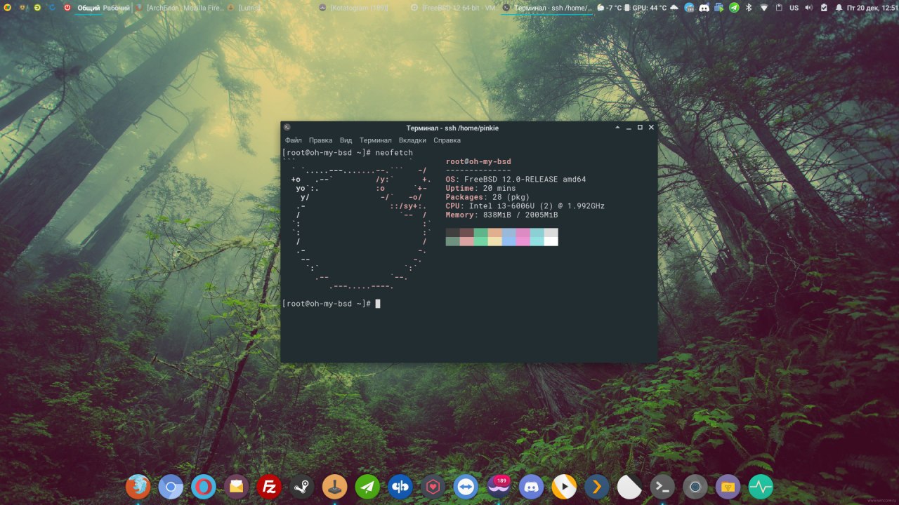This screenshot has width=899, height=505.
Task: Click the Discord tray icon in top panel
Action: click(704, 8)
